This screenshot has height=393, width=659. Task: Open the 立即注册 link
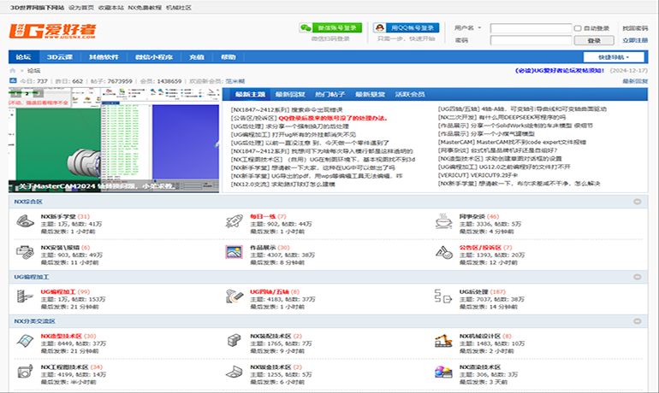(635, 40)
